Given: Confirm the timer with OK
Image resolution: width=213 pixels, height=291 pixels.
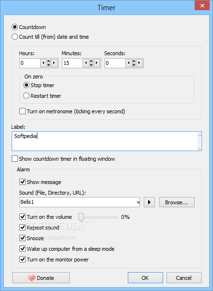Looking at the screenshot, I should [x=145, y=277].
